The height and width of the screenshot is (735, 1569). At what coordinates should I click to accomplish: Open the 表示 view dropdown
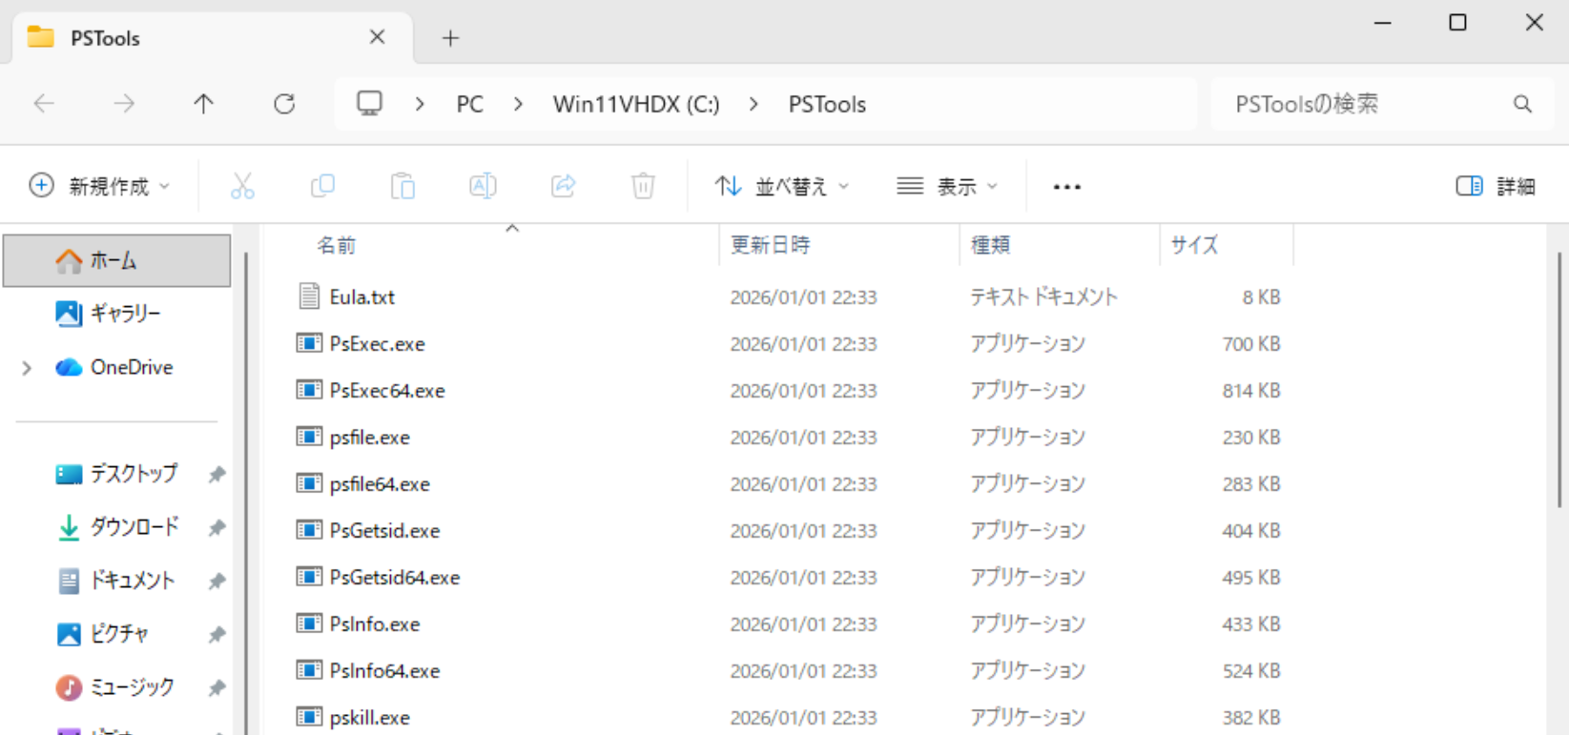[947, 186]
